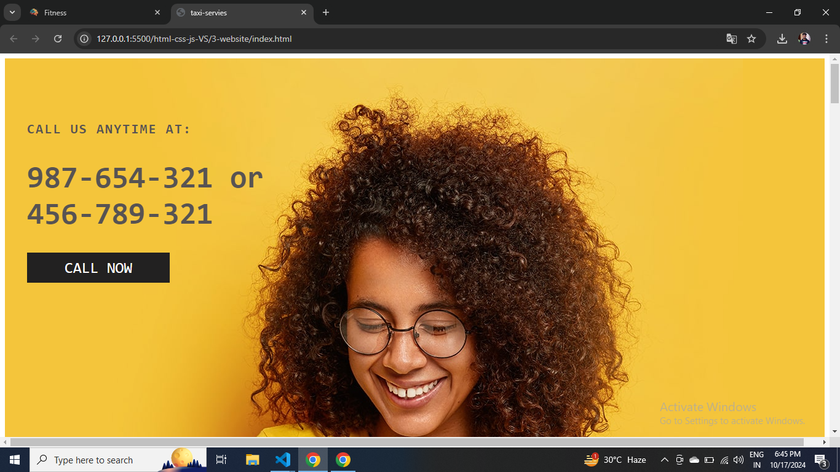
Task: Open the 30°C Haze weather widget
Action: pyautogui.click(x=616, y=460)
